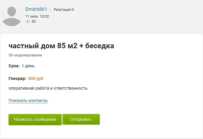Click the Написать сообщение button
This screenshot has height=139, width=203.
point(35,120)
